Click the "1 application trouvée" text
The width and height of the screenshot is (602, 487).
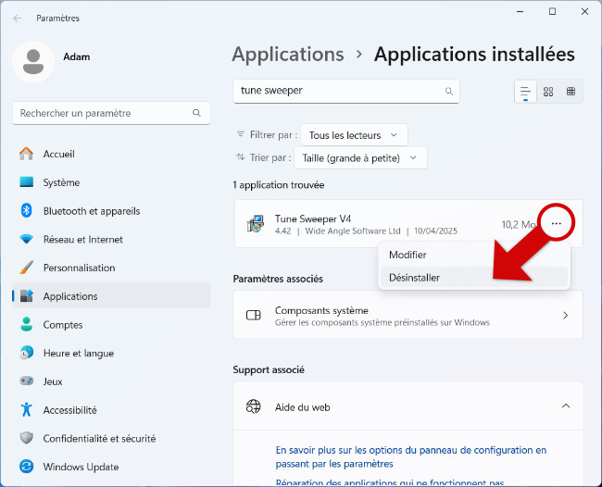tap(279, 185)
